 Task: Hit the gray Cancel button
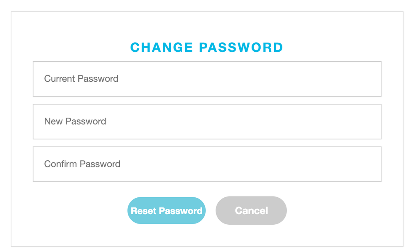coord(251,210)
